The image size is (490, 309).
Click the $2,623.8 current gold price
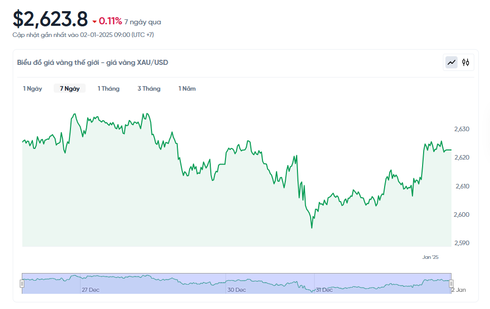[50, 20]
